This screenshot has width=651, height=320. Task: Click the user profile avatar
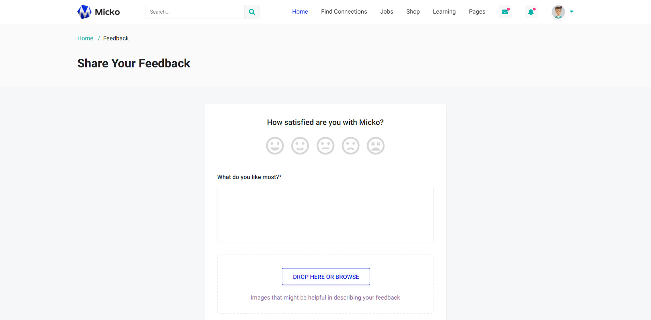[558, 12]
